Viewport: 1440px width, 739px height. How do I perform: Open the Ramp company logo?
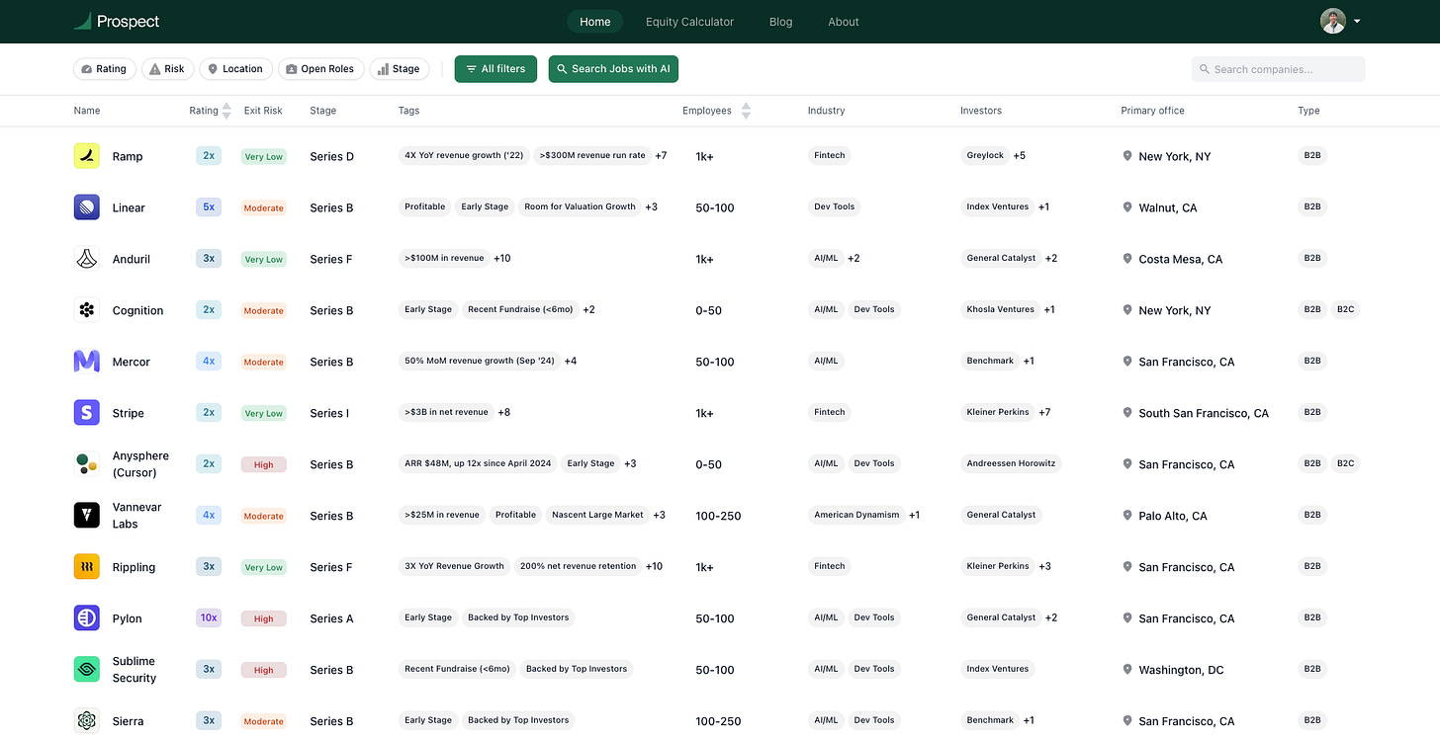87,156
